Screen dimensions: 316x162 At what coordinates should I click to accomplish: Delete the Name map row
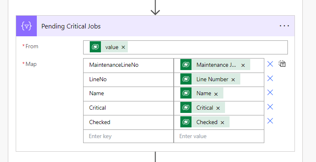270,92
